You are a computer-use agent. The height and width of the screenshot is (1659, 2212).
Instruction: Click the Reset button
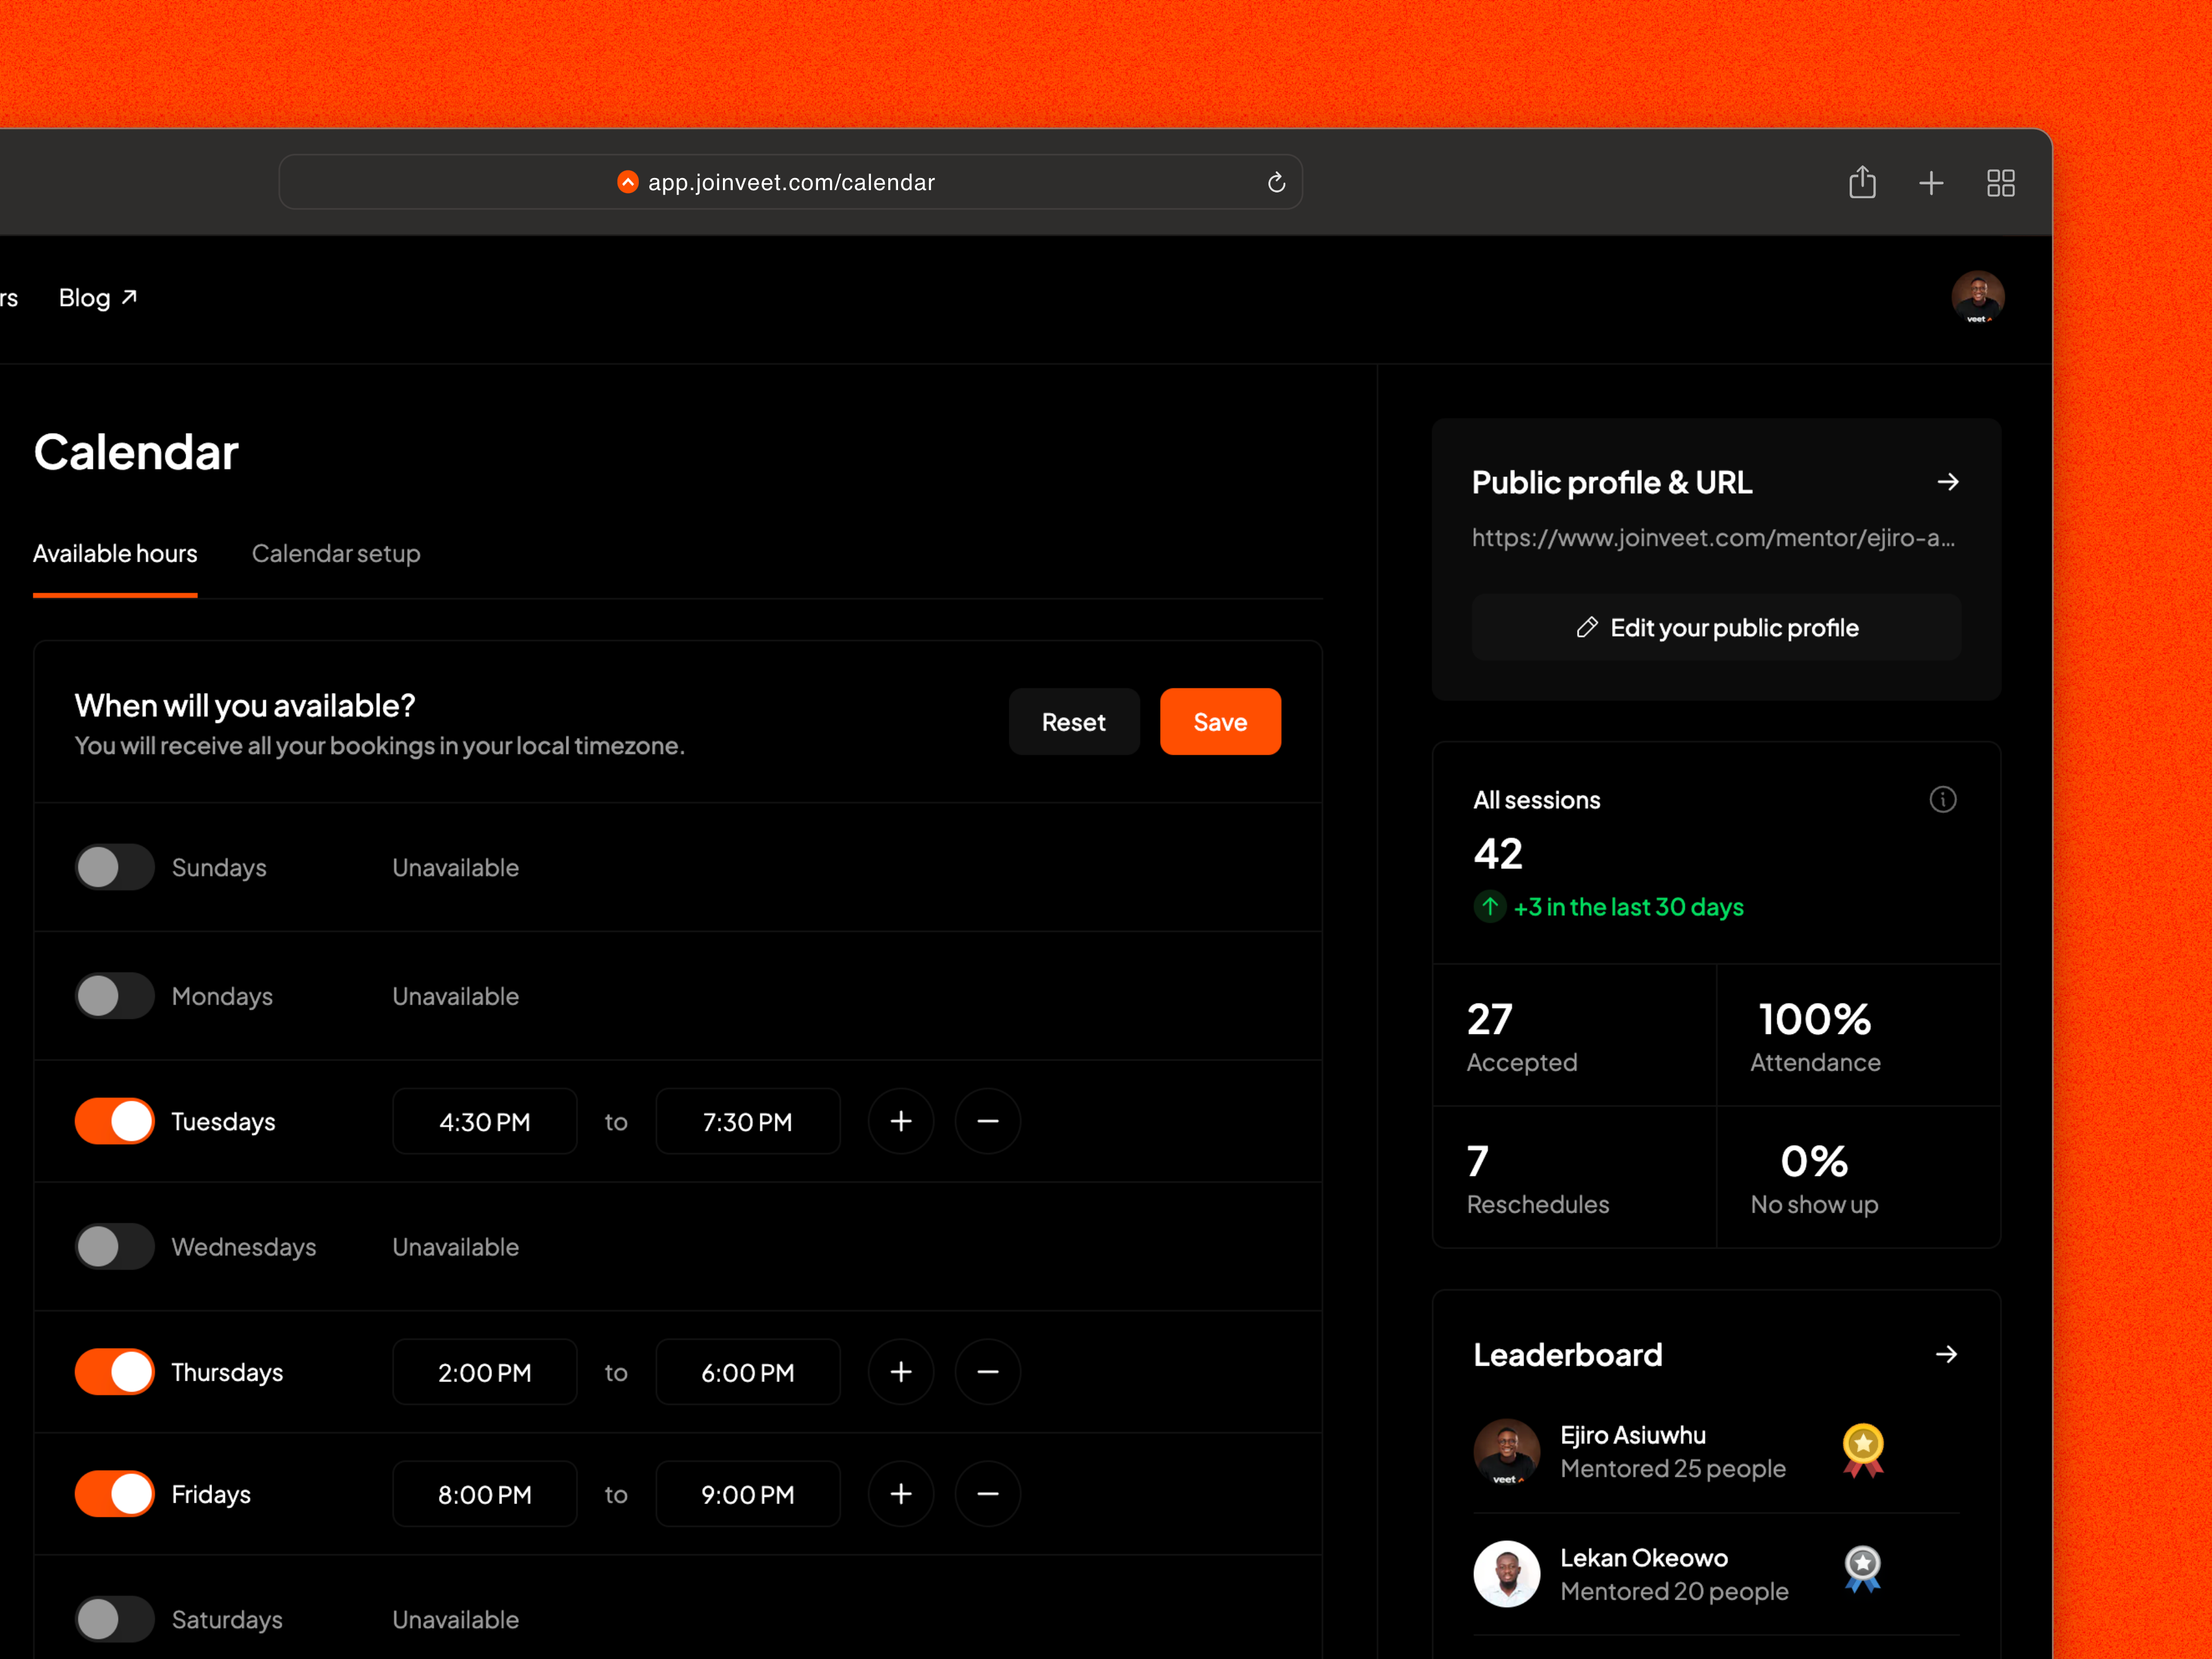(x=1073, y=721)
